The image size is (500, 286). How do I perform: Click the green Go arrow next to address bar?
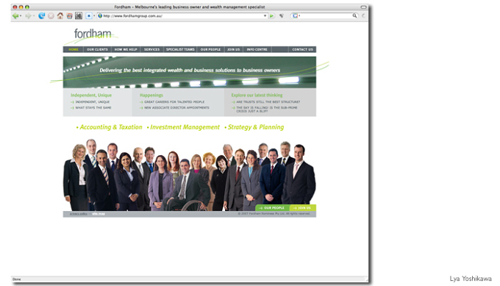pyautogui.click(x=271, y=15)
